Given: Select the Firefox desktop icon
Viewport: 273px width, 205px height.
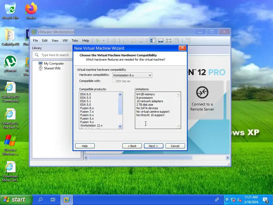Looking at the screenshot, I should [31, 10].
